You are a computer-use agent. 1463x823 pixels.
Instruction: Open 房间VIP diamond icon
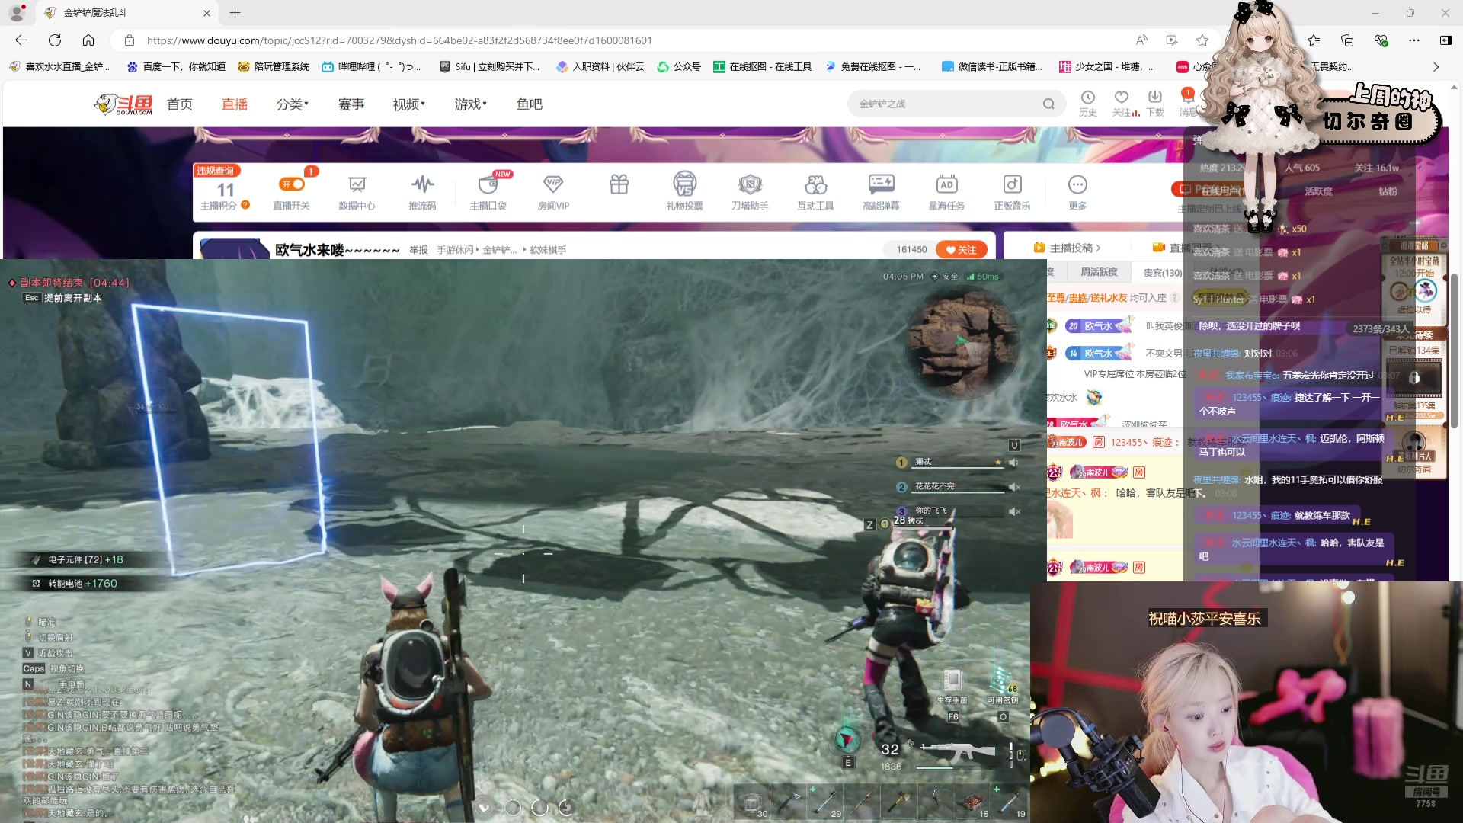click(553, 185)
